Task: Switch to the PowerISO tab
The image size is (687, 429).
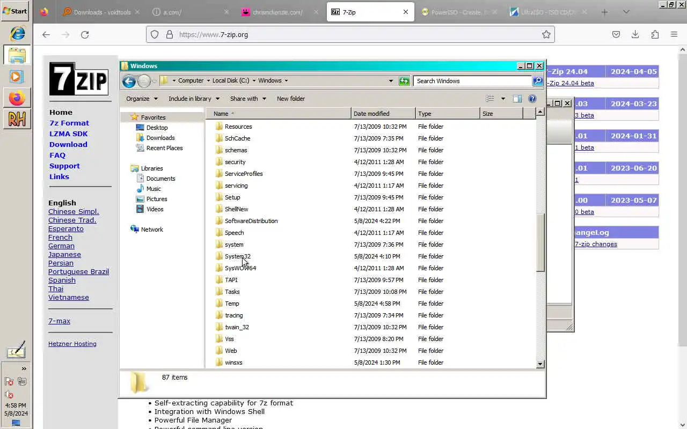Action: [459, 12]
